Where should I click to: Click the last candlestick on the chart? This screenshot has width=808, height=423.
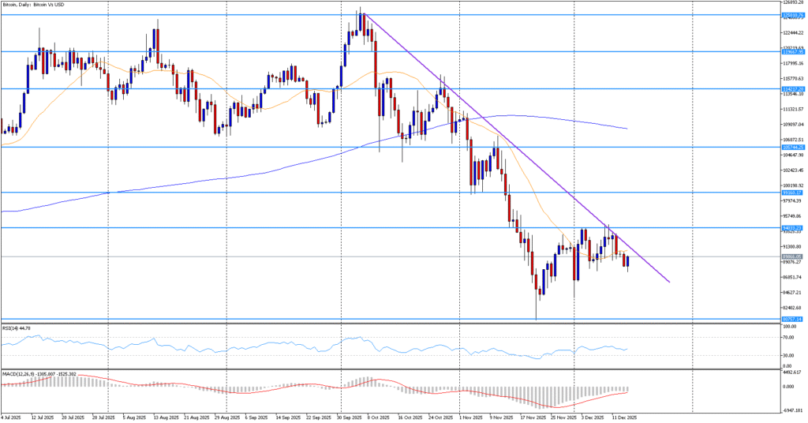click(627, 262)
